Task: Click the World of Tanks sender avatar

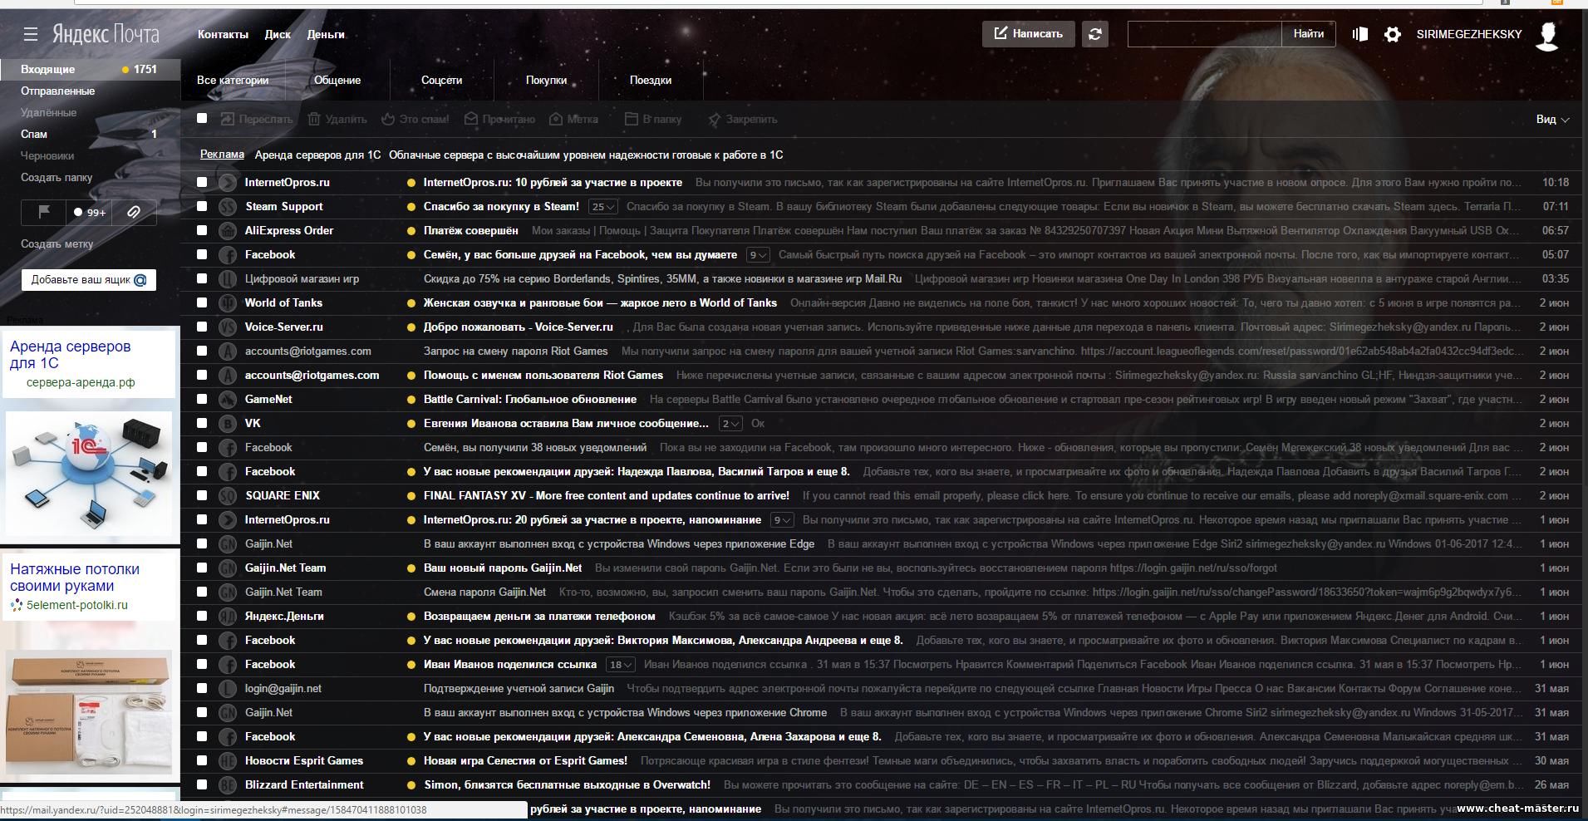Action: coord(228,302)
